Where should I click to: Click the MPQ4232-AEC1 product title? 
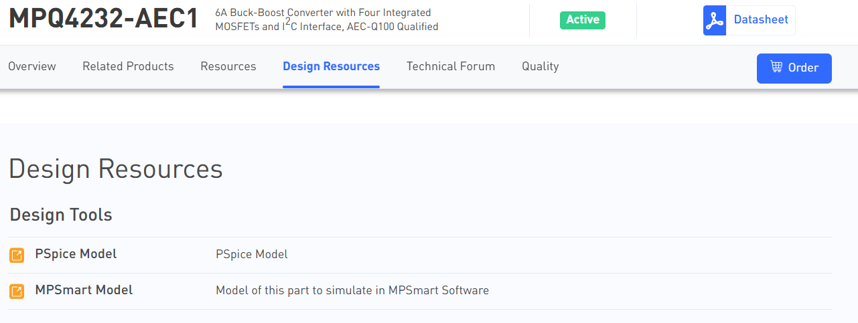[x=103, y=19]
